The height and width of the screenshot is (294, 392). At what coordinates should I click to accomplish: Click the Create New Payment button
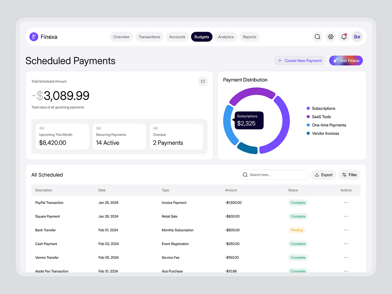[x=299, y=60]
